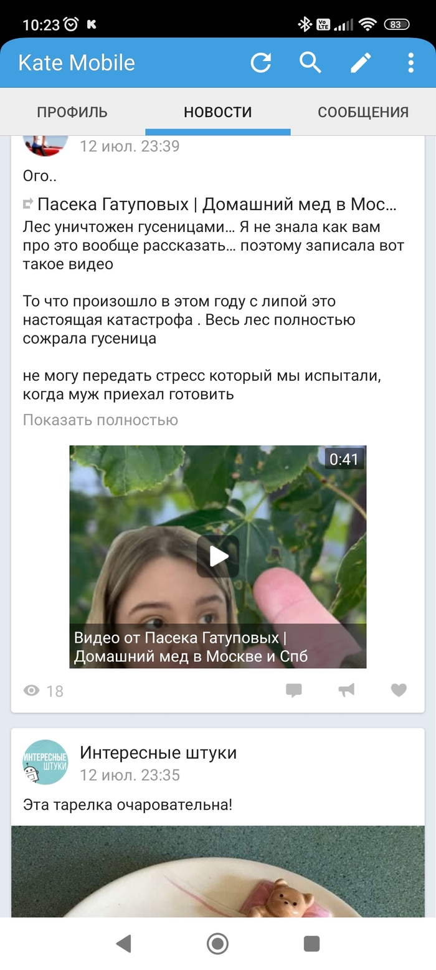436x970 pixels.
Task: Open the plate photo with teddy bear
Action: [218, 871]
